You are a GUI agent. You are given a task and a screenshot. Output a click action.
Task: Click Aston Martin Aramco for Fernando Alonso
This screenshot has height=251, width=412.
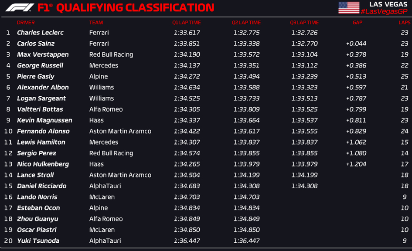[120, 131]
